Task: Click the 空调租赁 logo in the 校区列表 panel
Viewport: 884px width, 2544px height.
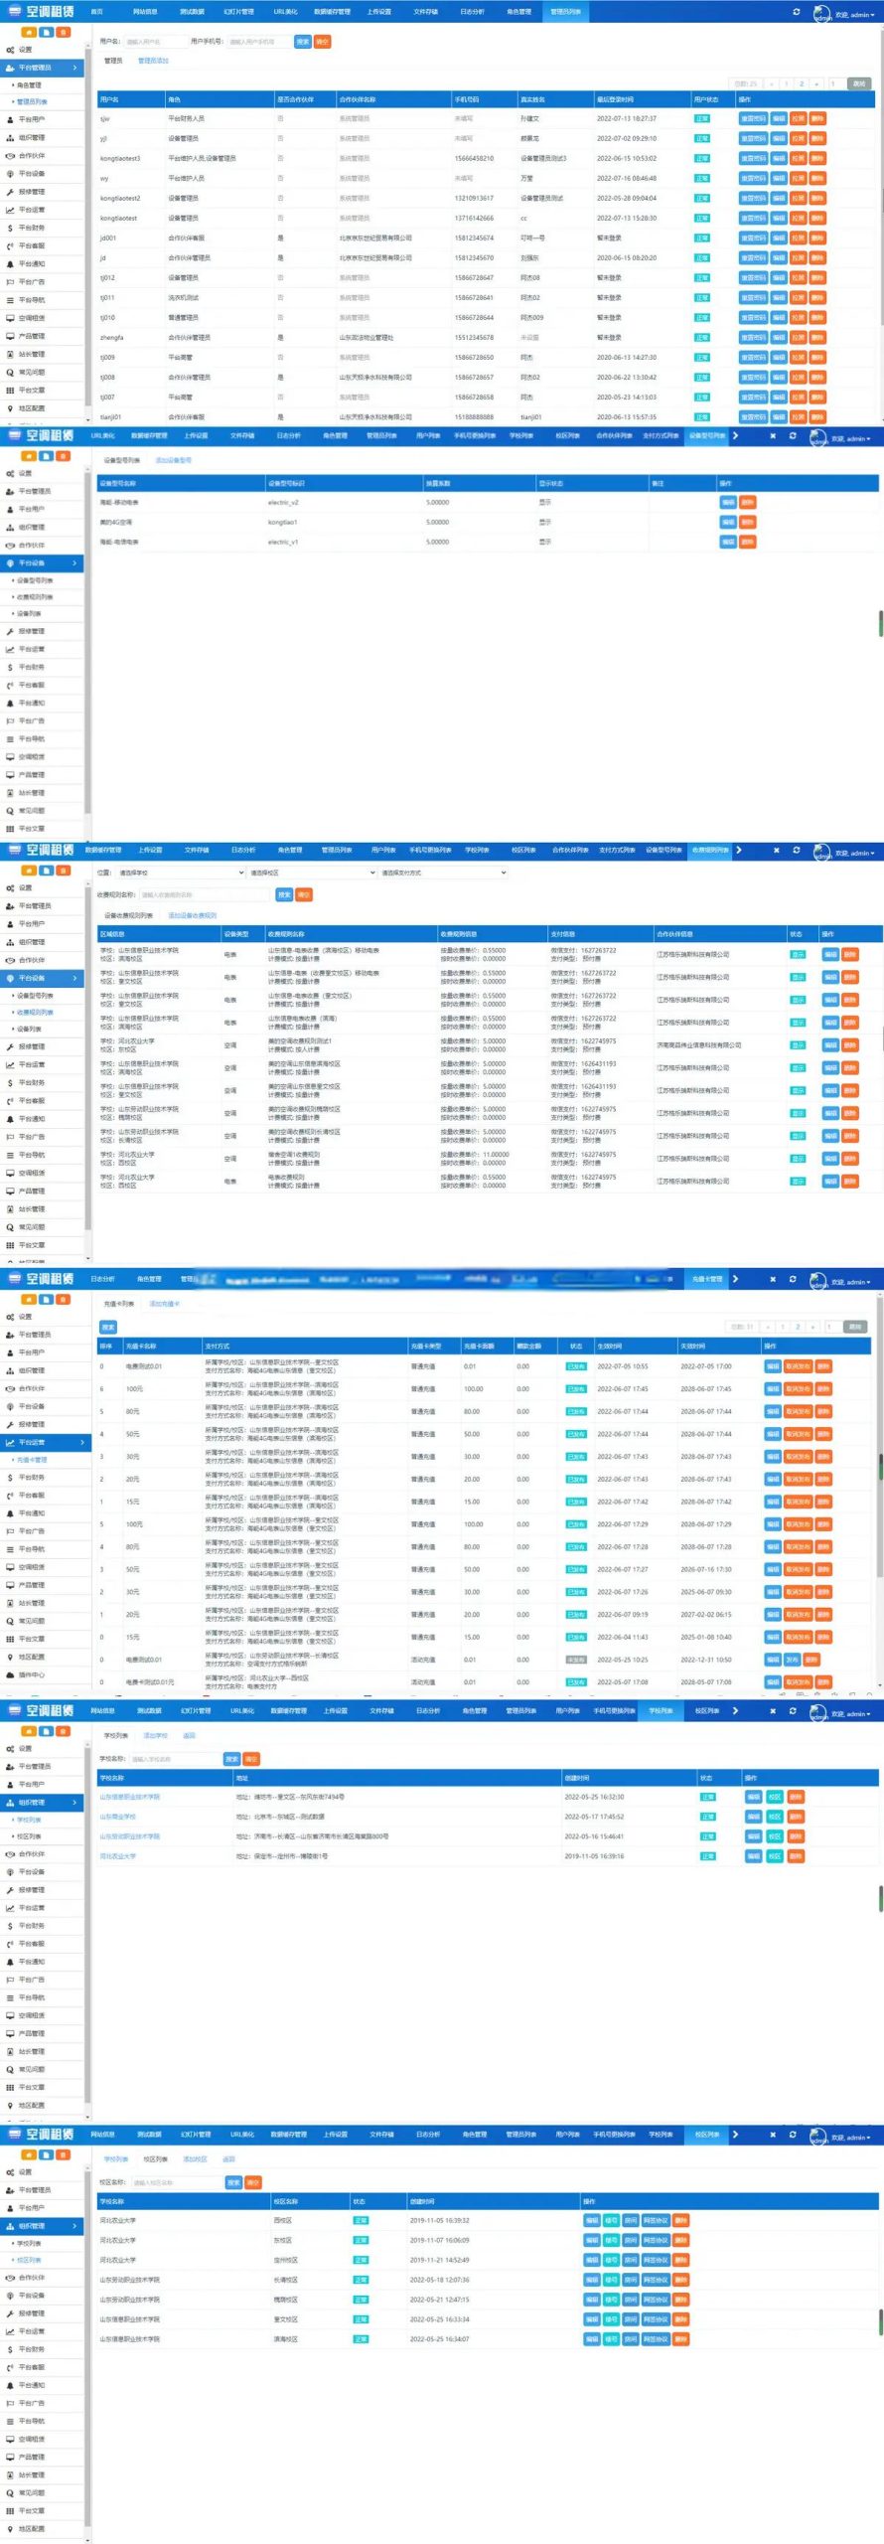Action: 40,2135
